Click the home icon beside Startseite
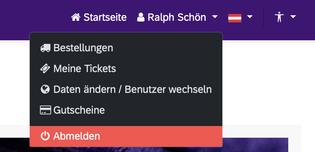The width and height of the screenshot is (315, 152). [x=76, y=17]
